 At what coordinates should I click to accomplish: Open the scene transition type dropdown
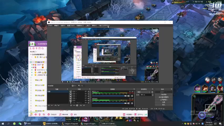(144, 92)
